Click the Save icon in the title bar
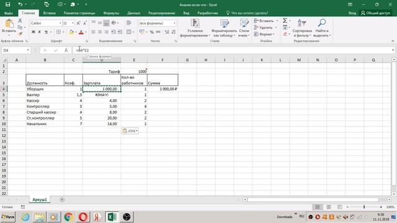 pyautogui.click(x=8, y=4)
